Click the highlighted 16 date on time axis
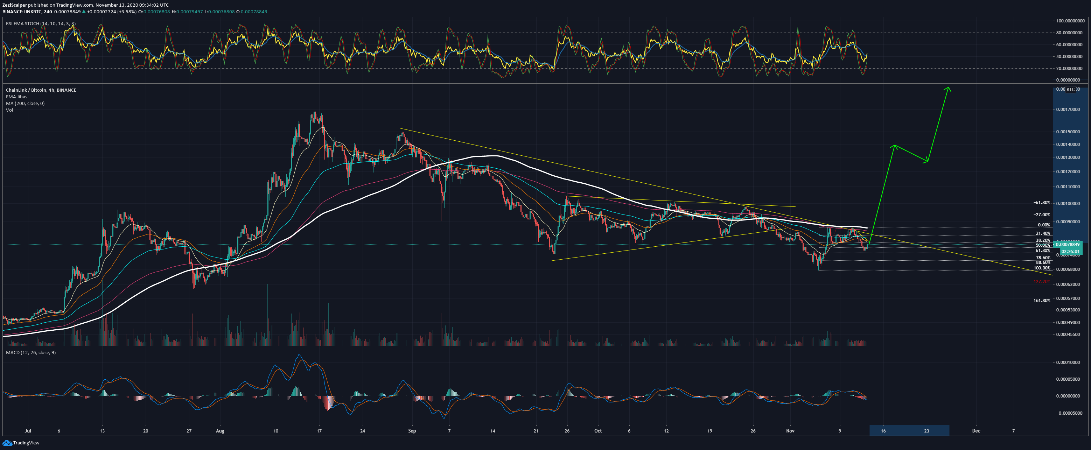 click(883, 431)
